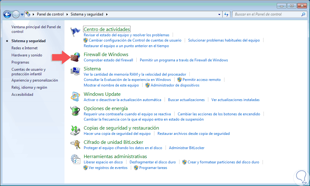
Task: Open Reloj, idioma y región category
Action: click(x=29, y=87)
